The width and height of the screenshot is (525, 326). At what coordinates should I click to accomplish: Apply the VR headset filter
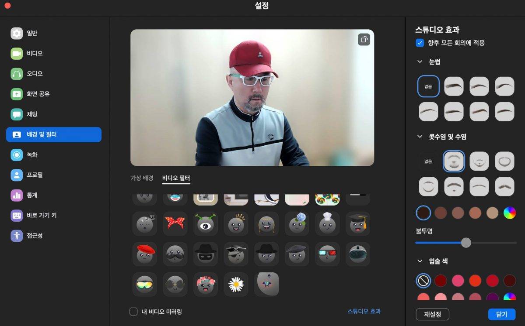[x=358, y=254]
